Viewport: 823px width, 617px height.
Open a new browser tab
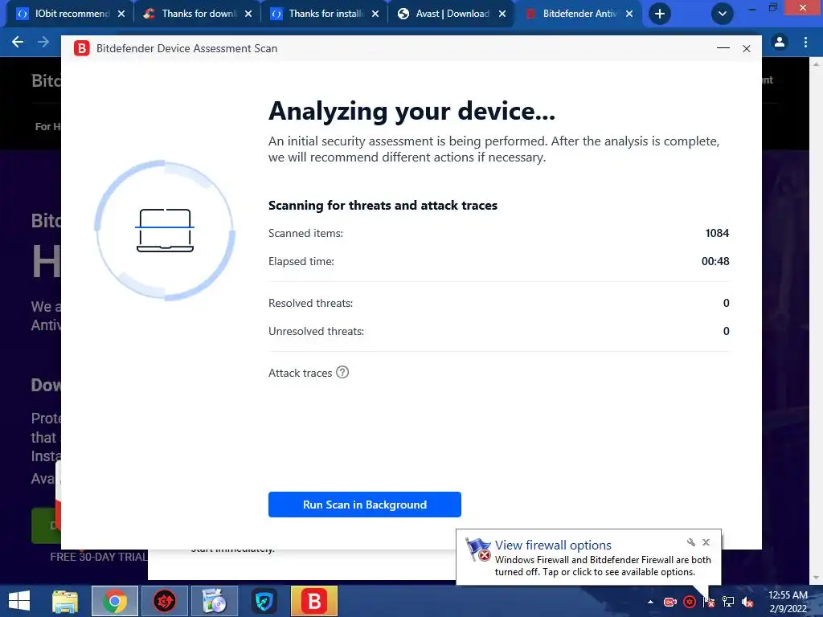click(660, 14)
